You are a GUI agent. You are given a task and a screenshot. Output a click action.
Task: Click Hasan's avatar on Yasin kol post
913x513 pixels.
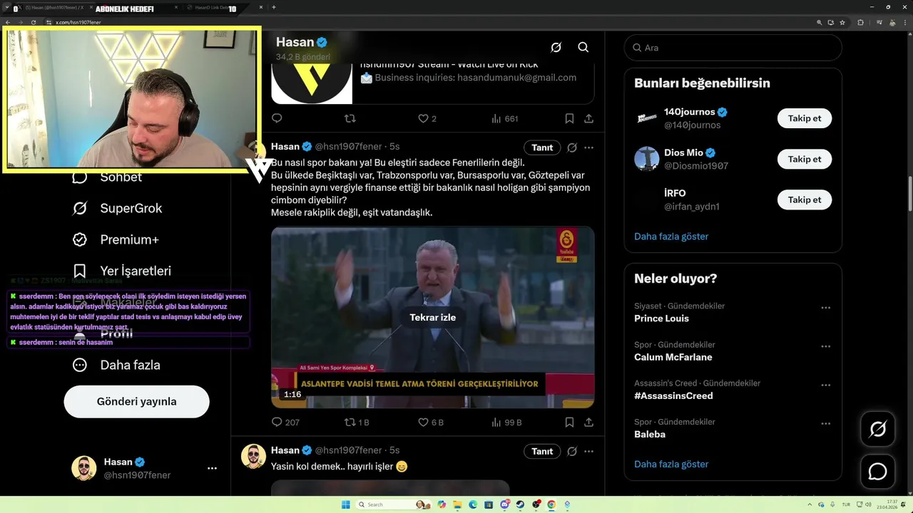pyautogui.click(x=253, y=456)
